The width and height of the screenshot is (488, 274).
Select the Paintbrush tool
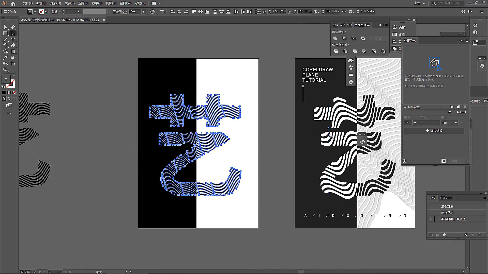[5, 40]
